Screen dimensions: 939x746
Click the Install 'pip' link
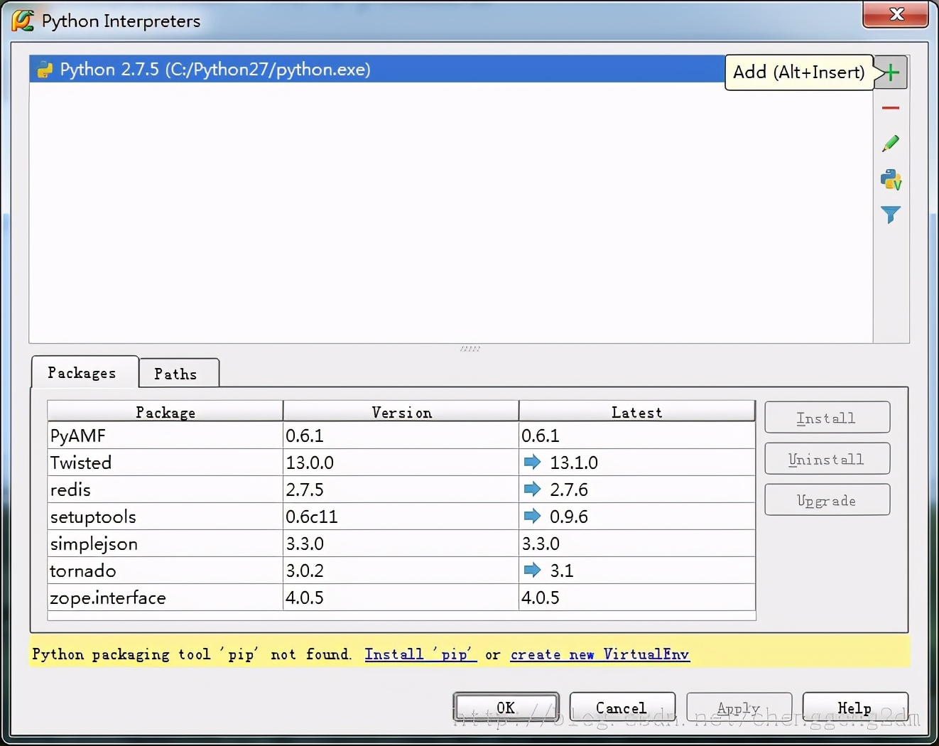click(420, 654)
